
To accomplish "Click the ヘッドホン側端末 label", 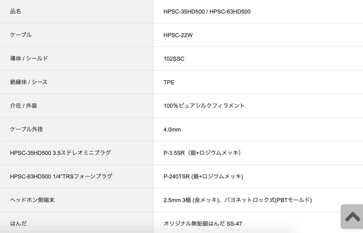I will (32, 200).
